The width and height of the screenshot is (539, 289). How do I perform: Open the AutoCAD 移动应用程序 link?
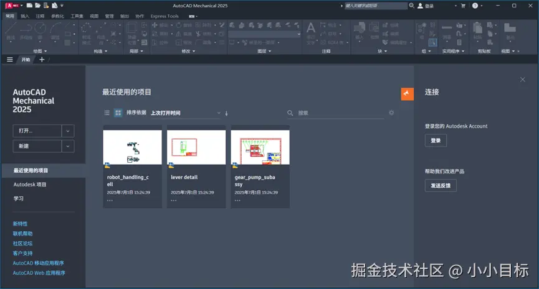click(39, 263)
